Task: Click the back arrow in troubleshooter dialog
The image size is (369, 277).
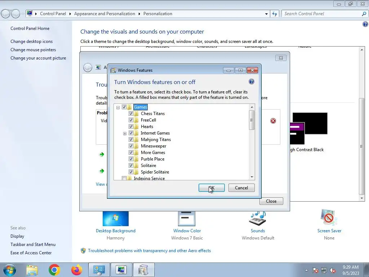Action: 88,67
